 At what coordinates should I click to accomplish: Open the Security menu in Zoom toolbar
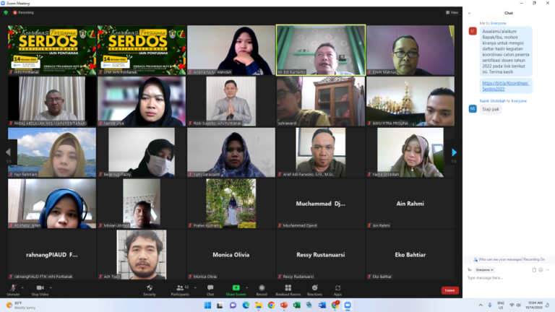(x=150, y=290)
